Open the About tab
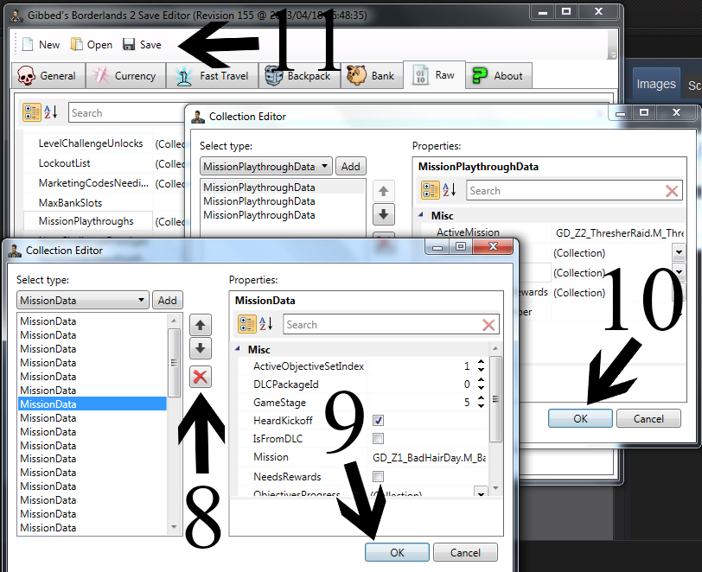The width and height of the screenshot is (702, 572). point(499,76)
